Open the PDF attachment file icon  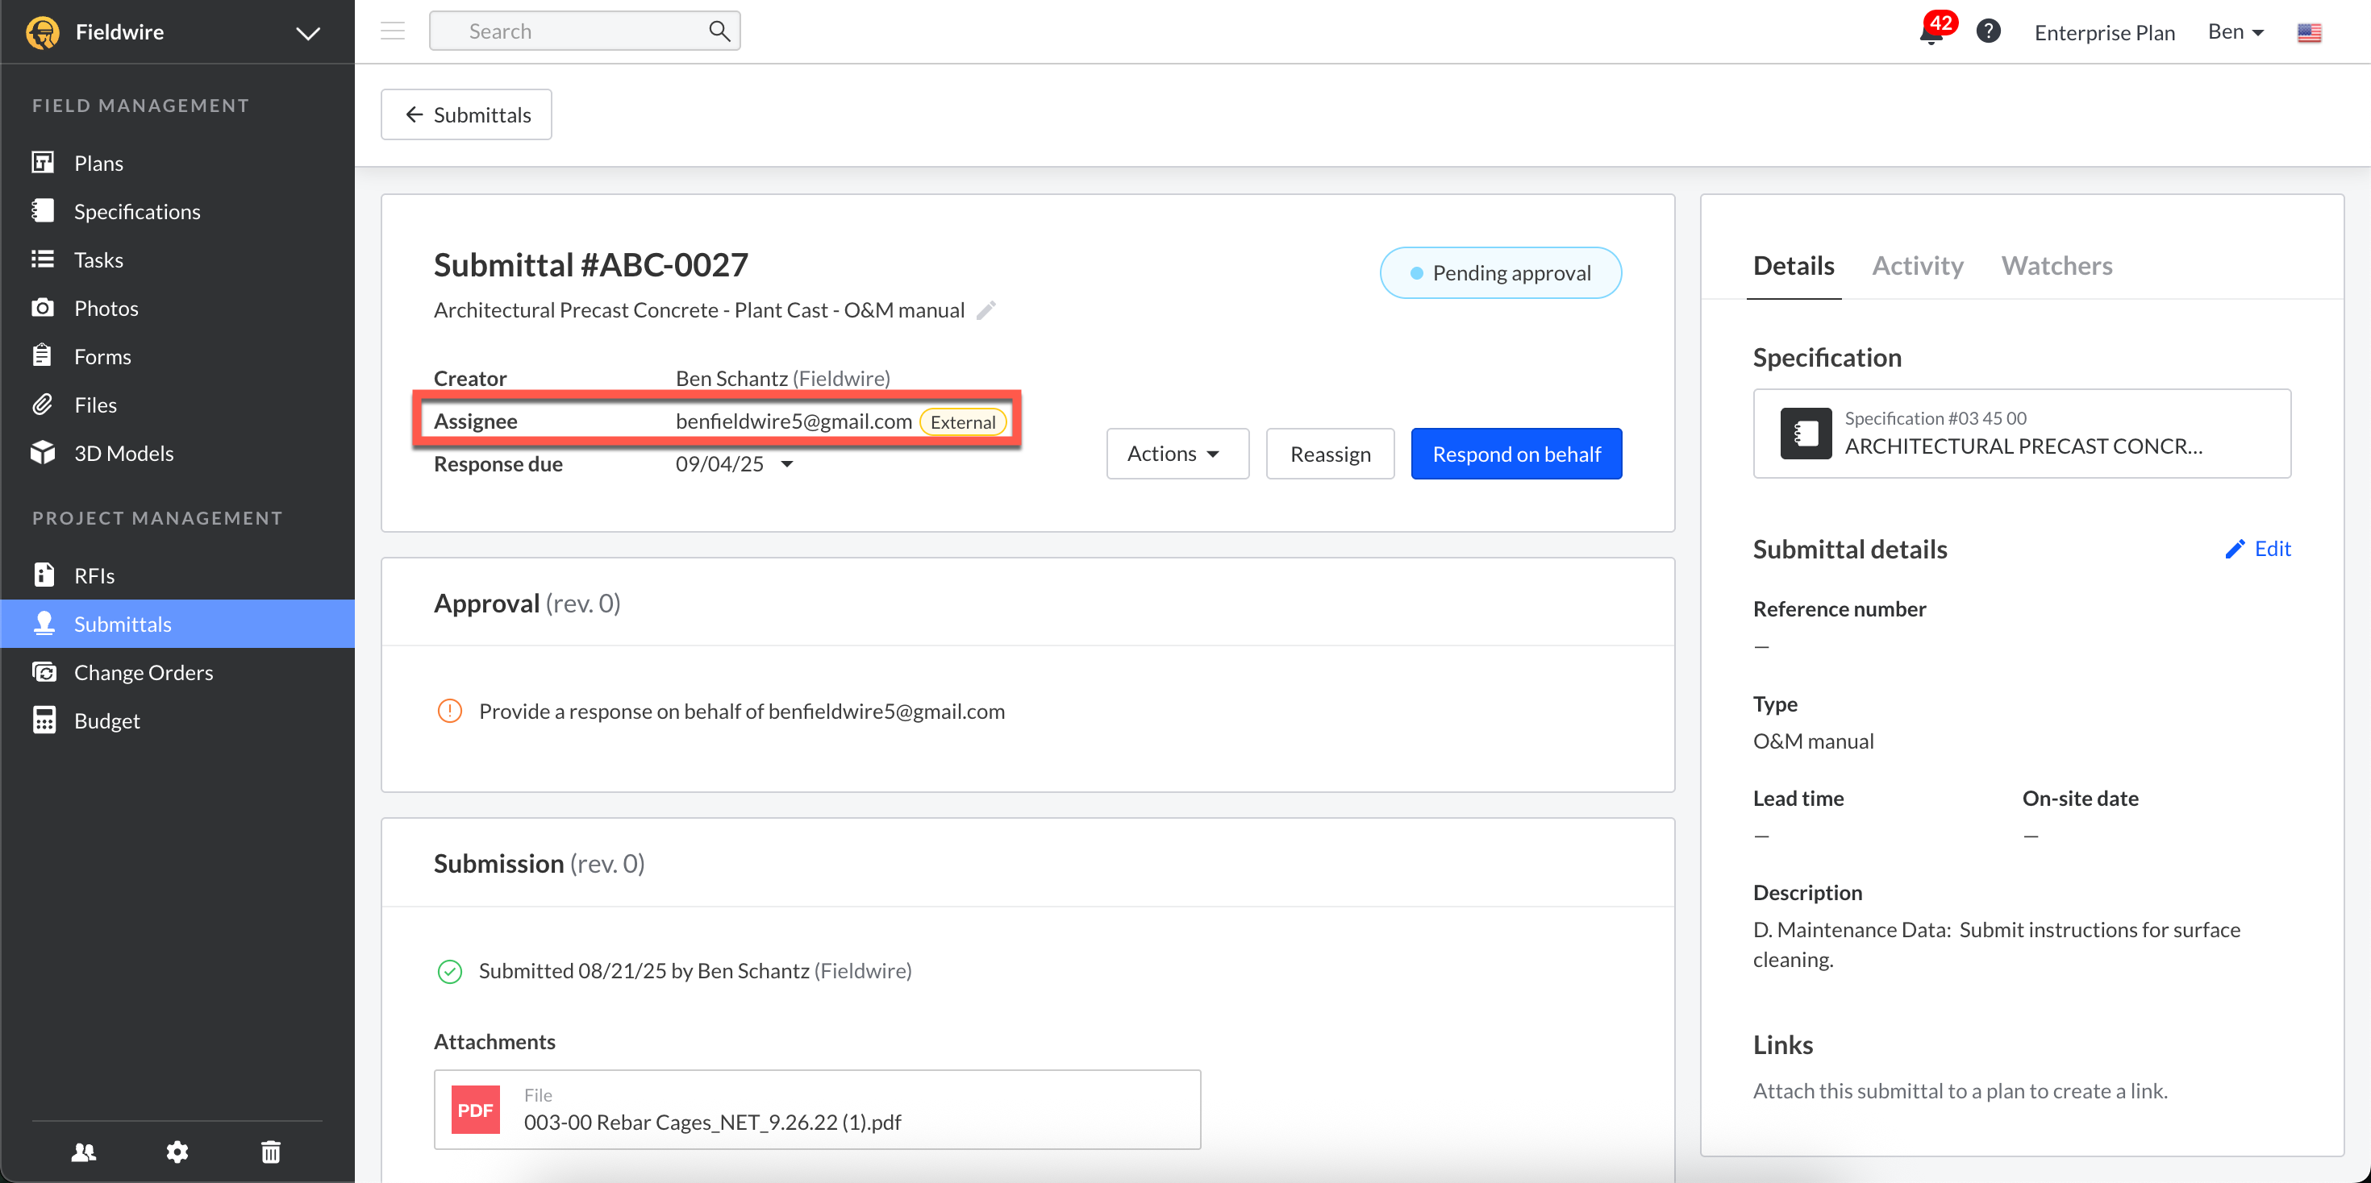pyautogui.click(x=475, y=1110)
